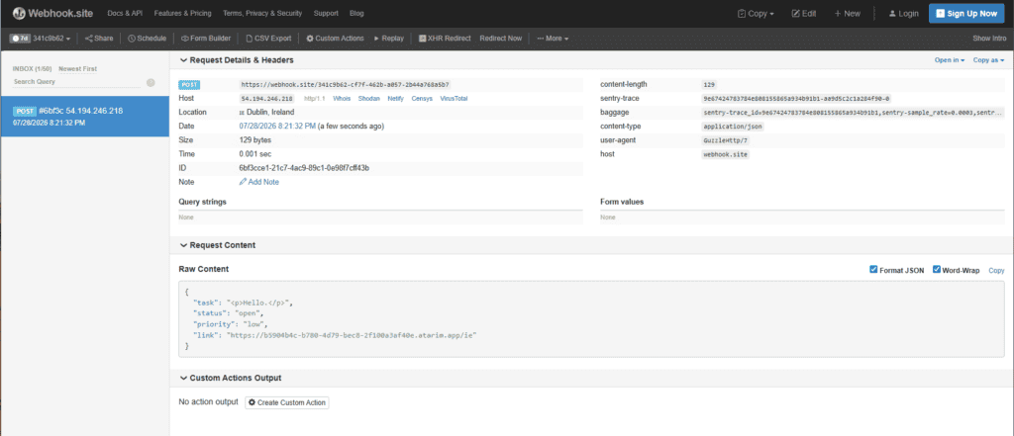The width and height of the screenshot is (1014, 436).
Task: Open Features & Pricing page
Action: (183, 13)
